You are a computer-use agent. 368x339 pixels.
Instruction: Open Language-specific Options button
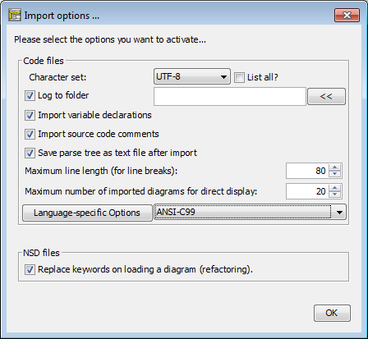click(87, 213)
